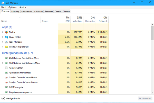154x103 pixels.
Task: Switch to the Autostart tab
Action: point(38,12)
